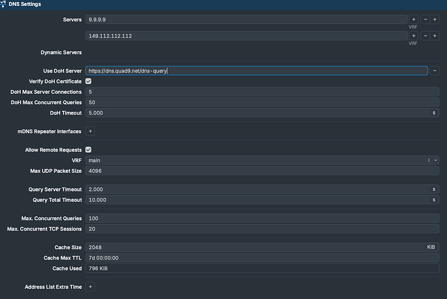447x299 pixels.
Task: Click the DoH Max Server Connections field
Action: point(262,92)
